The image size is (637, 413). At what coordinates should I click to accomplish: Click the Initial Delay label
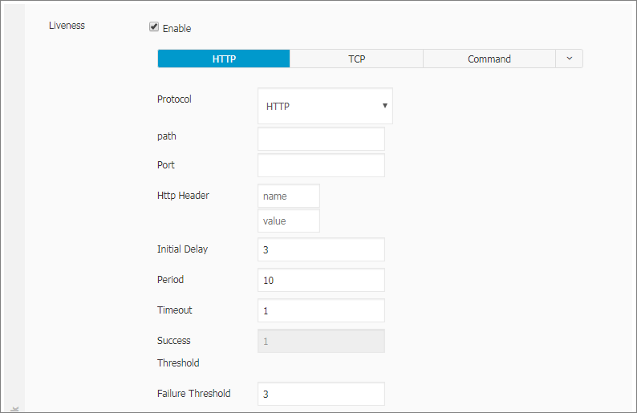point(182,249)
